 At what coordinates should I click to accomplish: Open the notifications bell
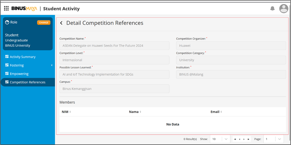point(272,9)
